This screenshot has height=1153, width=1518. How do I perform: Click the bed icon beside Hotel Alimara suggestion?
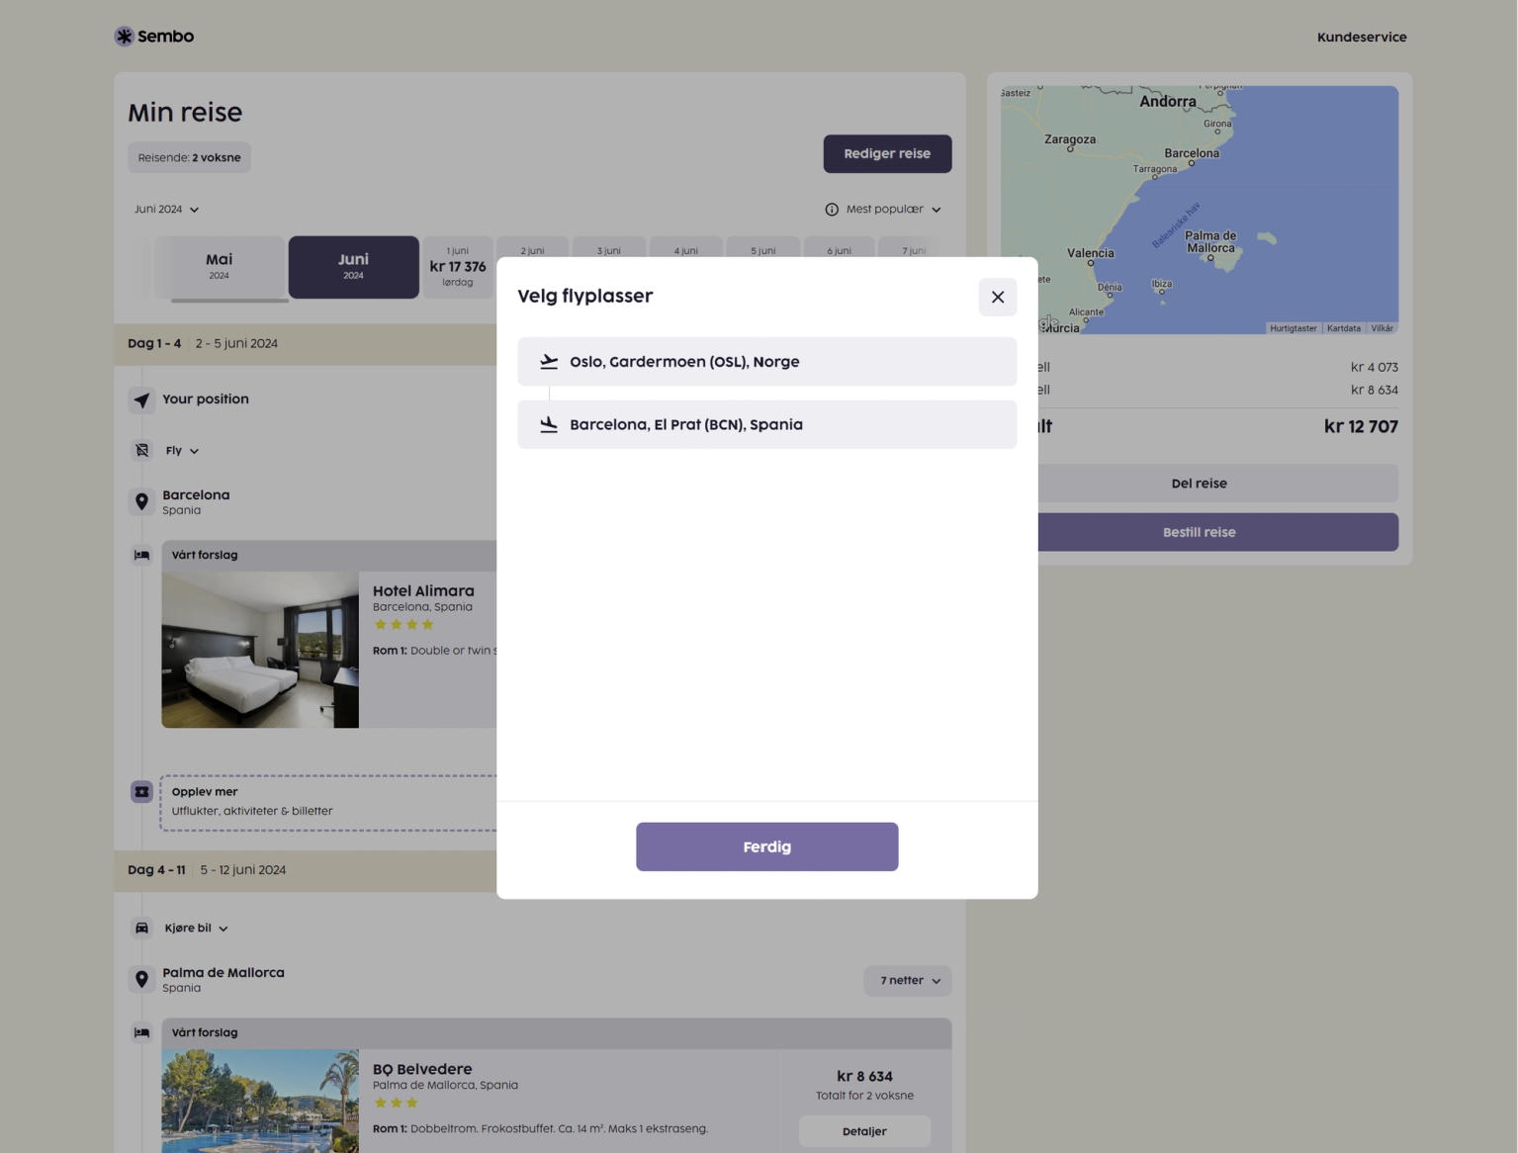pyautogui.click(x=141, y=555)
